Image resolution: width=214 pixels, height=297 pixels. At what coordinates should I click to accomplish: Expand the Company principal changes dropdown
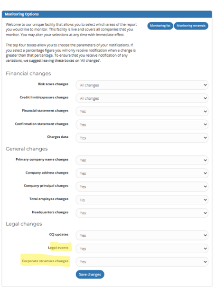[x=142, y=187]
